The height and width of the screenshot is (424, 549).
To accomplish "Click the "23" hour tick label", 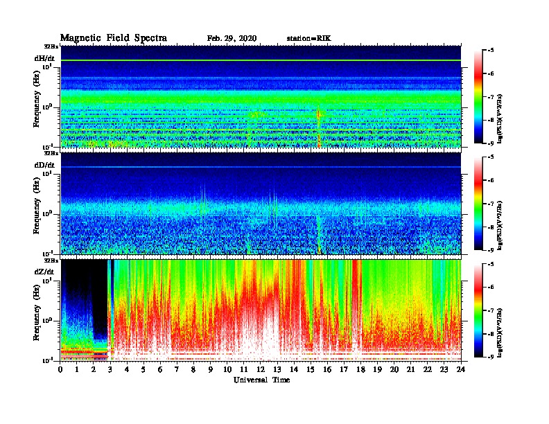I will [x=444, y=369].
